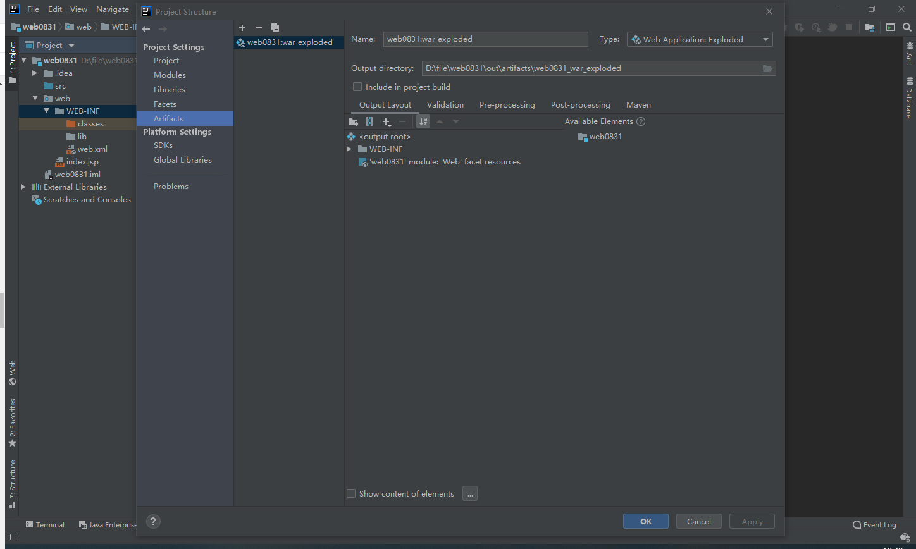Screen dimensions: 916x549
Task: Copy the selected artifact configuration
Action: (x=275, y=28)
